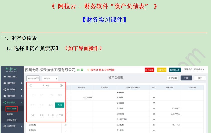This screenshot has height=133, width=211.
Task: Select 资产负债表 in the sidebar
Action: (x=12, y=109)
